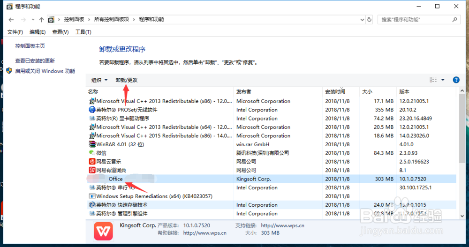Click the 英特尔 串行 IO icon
Image resolution: width=469 pixels, height=247 pixels.
(x=92, y=187)
